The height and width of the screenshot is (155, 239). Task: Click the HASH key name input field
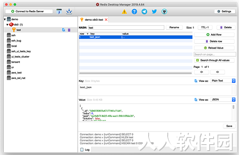(126, 28)
